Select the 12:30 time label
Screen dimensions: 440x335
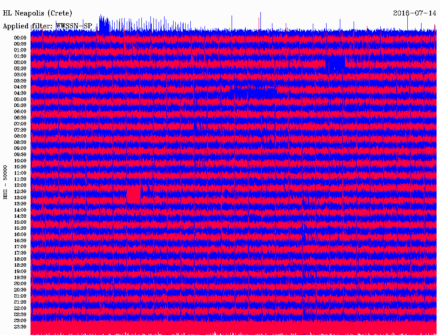tap(20, 192)
